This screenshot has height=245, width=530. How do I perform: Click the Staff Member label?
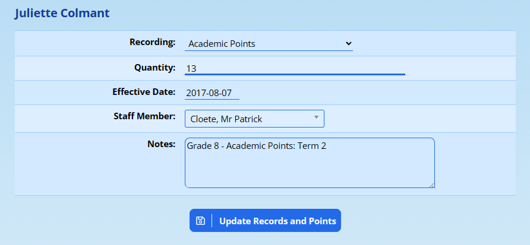[x=144, y=116]
